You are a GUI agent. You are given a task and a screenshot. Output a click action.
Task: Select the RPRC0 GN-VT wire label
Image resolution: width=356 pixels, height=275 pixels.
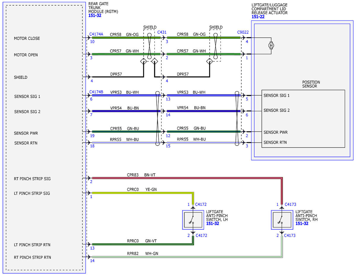(141, 241)
